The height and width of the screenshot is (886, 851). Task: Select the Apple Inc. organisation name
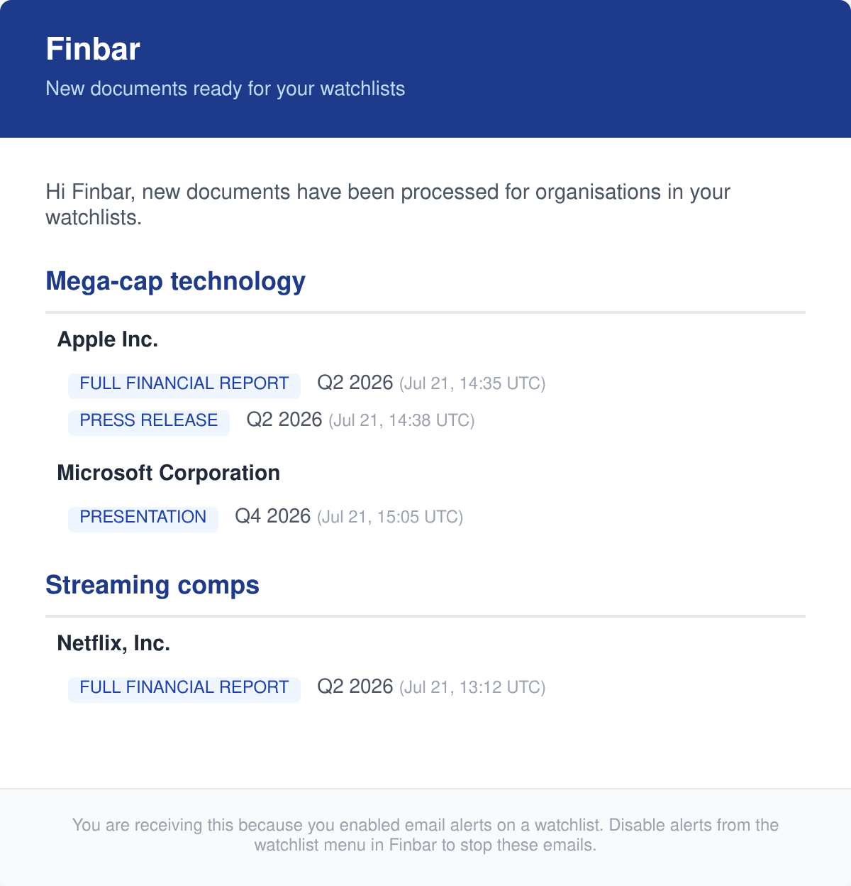pos(108,339)
